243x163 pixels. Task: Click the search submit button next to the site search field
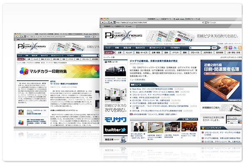click(214, 48)
